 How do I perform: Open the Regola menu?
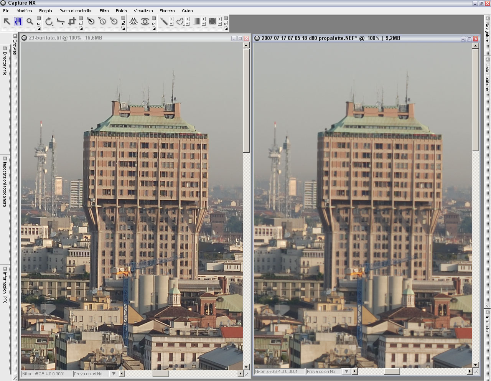point(46,11)
